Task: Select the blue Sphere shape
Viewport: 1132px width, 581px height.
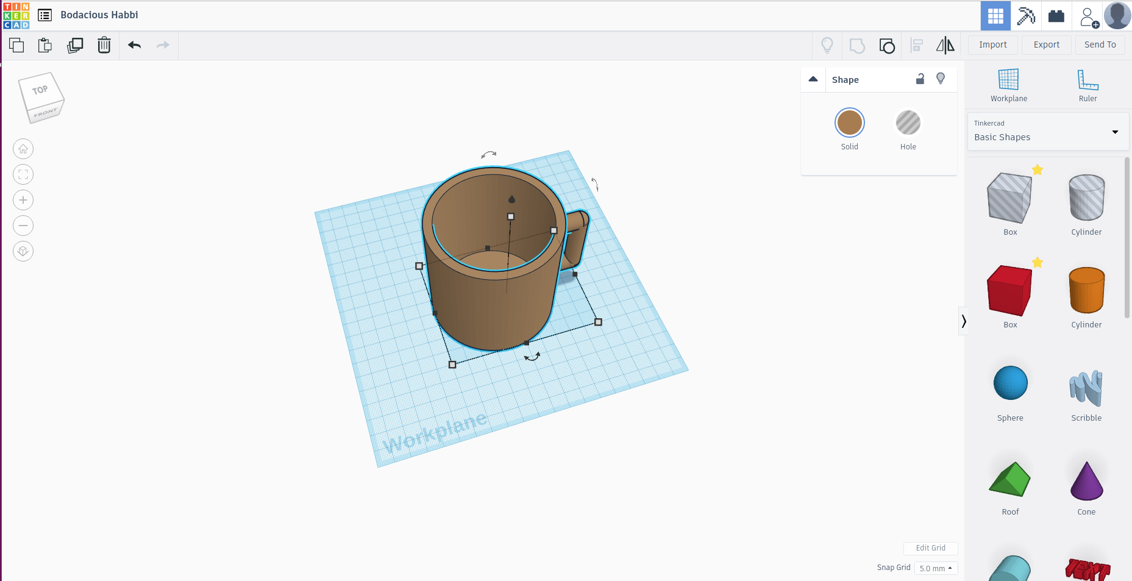Action: pos(1011,383)
